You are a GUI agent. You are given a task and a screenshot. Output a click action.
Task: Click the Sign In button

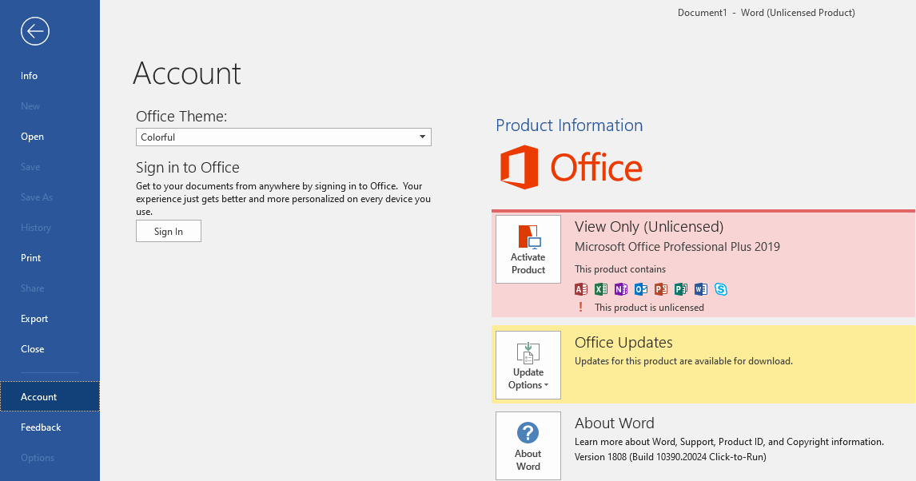[x=168, y=231]
